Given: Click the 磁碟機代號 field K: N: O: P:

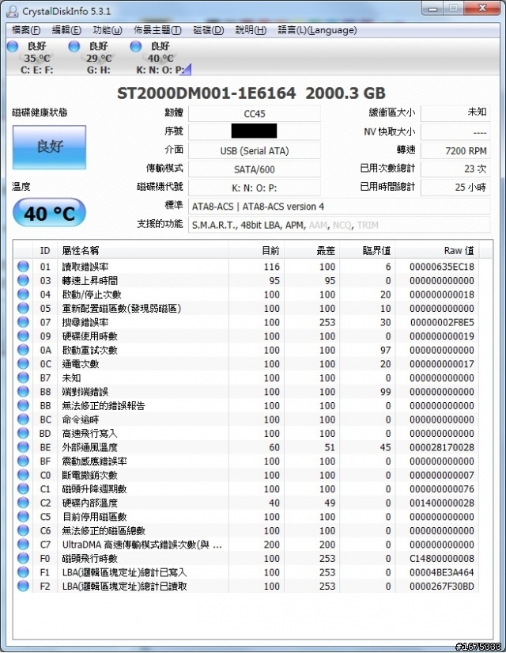Looking at the screenshot, I should (255, 188).
